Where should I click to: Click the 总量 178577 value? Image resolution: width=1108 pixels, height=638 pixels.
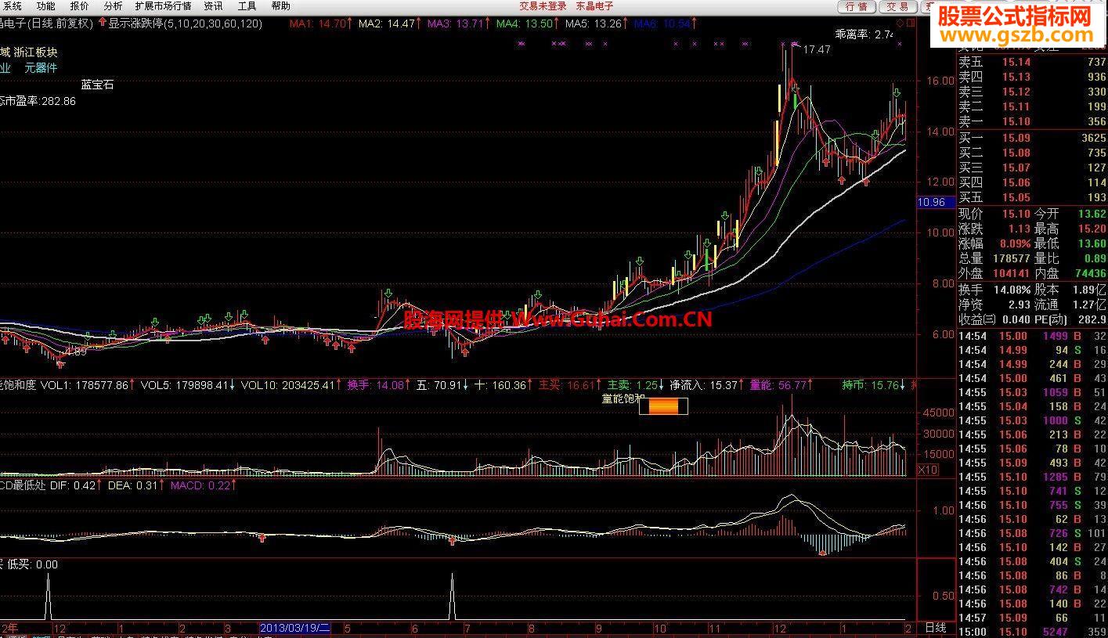[x=1010, y=258]
